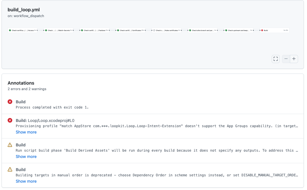Image resolution: width=307 pixels, height=190 pixels.
Task: Open the Certificates job node
Action: [130, 30]
